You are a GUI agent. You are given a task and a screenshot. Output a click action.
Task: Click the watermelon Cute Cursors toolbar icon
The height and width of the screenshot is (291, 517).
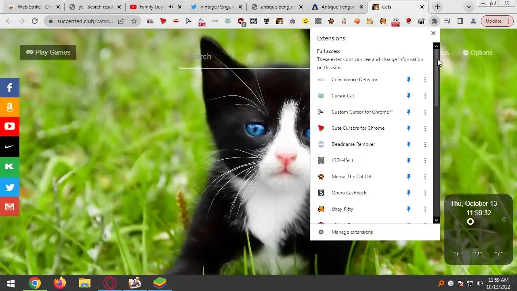(163, 21)
